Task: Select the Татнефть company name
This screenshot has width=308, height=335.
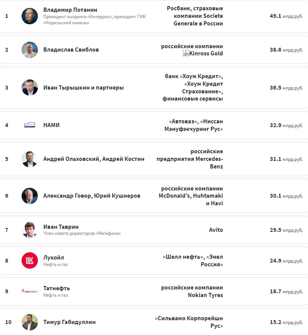Action: 56,288
